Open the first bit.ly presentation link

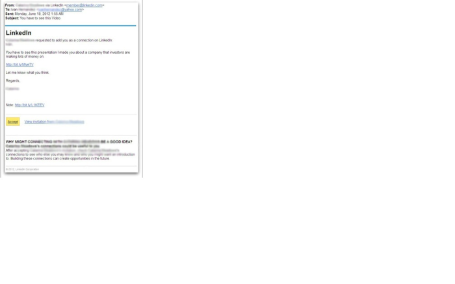pyautogui.click(x=19, y=65)
